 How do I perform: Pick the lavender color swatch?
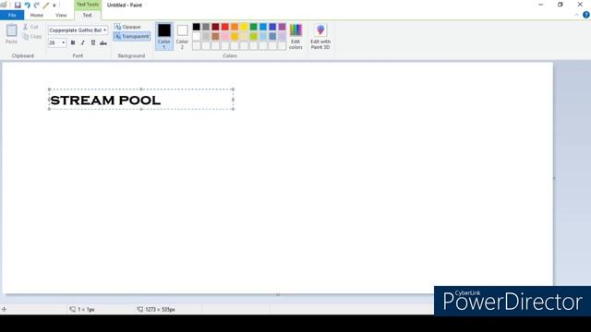(x=282, y=37)
